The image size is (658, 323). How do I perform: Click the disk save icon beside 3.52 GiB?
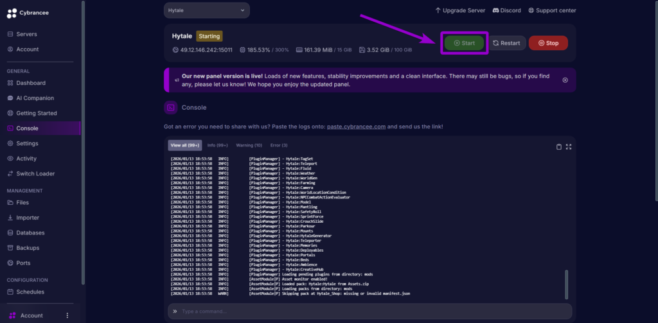(x=362, y=49)
